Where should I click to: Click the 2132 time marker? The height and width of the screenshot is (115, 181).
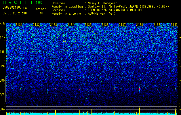[x=36, y=25]
